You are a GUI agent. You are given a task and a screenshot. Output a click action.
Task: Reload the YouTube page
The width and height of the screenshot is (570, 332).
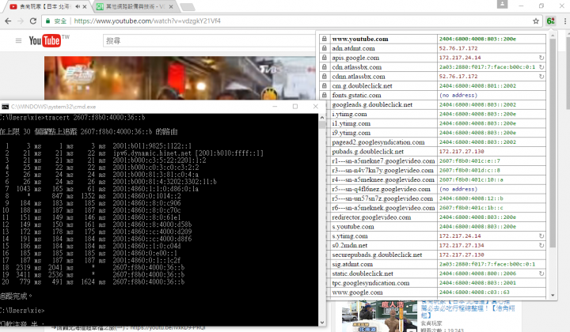tap(33, 21)
